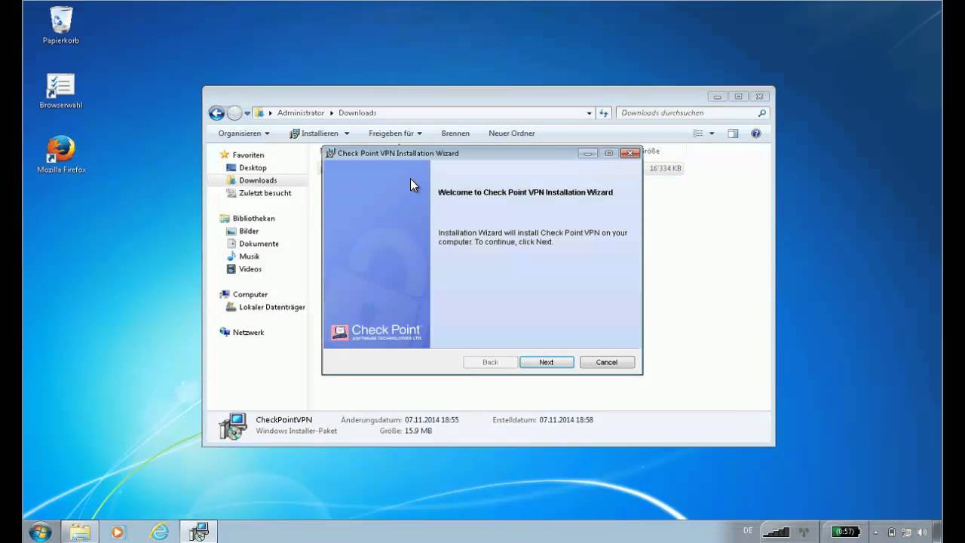
Task: Open Papierkorb recycle bin on desktop
Action: tap(61, 26)
